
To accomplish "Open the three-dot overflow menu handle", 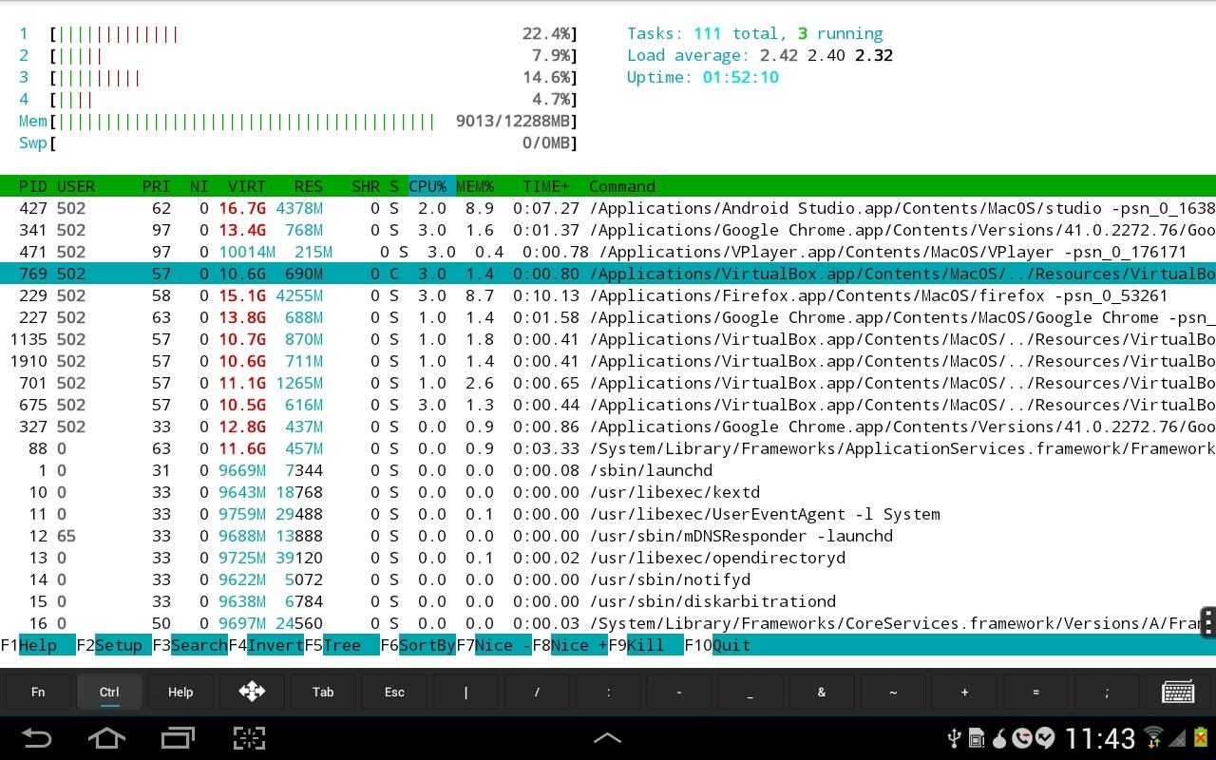I will pyautogui.click(x=1207, y=622).
